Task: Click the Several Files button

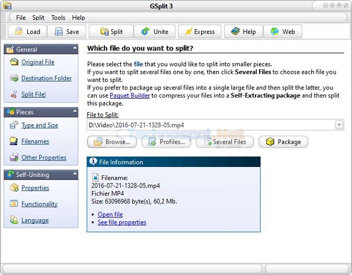Action: point(225,142)
